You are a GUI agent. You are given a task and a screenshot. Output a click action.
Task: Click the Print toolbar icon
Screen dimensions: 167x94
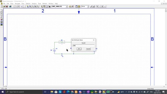[10, 7]
